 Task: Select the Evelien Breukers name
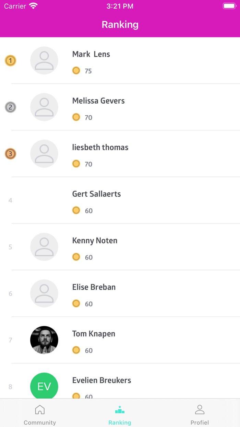tap(101, 380)
